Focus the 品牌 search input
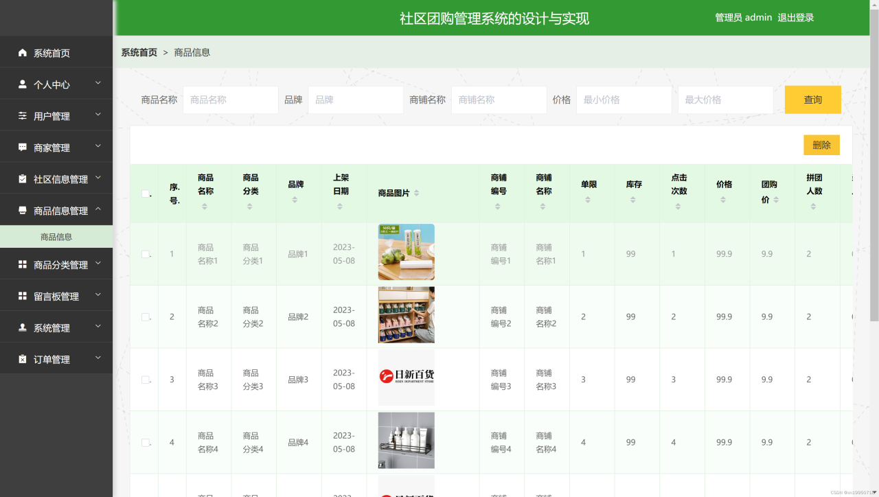879x497 pixels. (356, 100)
